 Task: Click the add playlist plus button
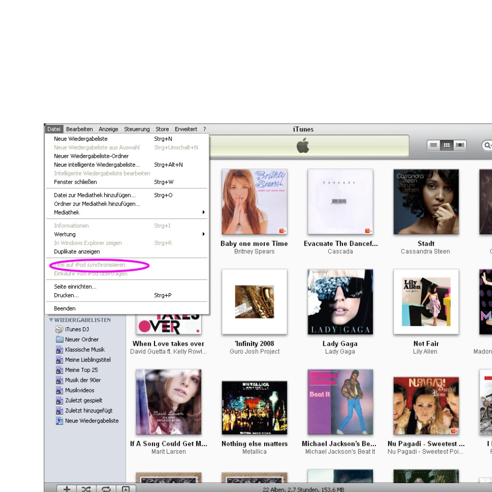67,489
